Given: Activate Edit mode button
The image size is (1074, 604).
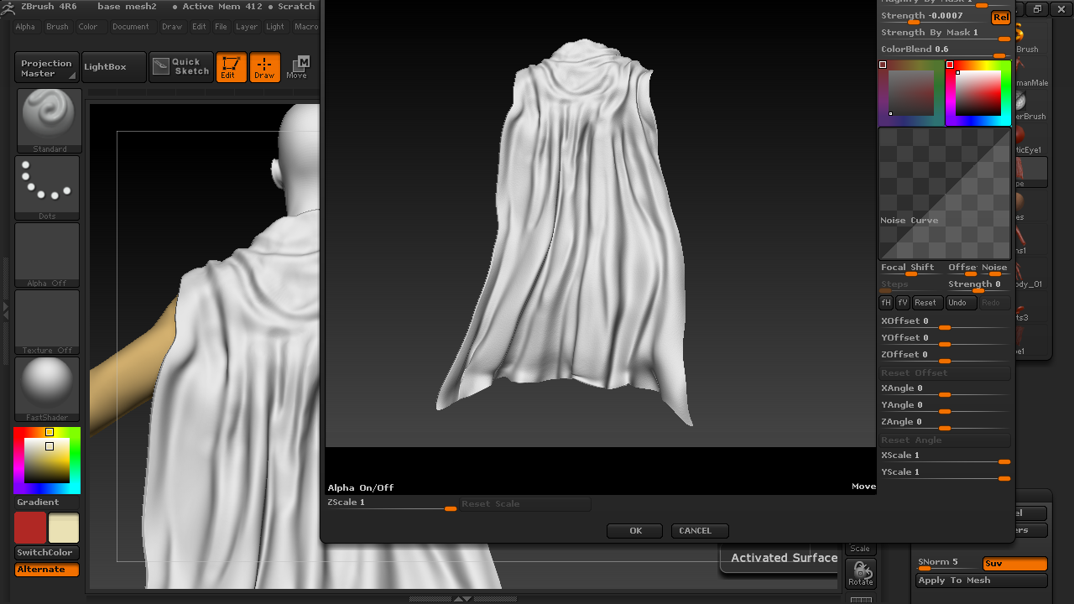Looking at the screenshot, I should click(x=231, y=67).
